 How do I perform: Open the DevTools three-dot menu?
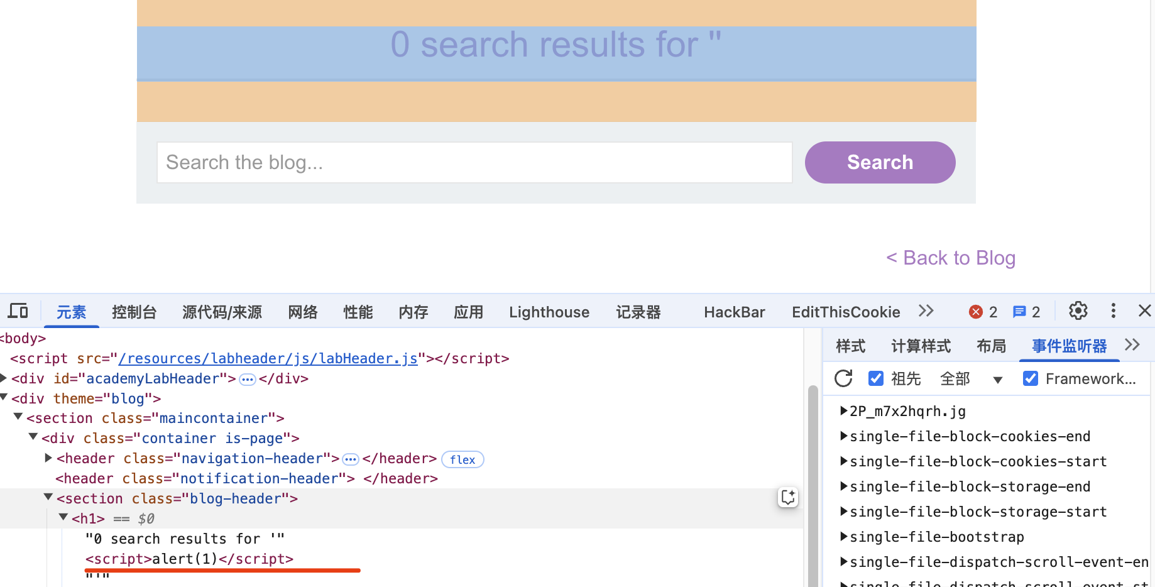1113,311
